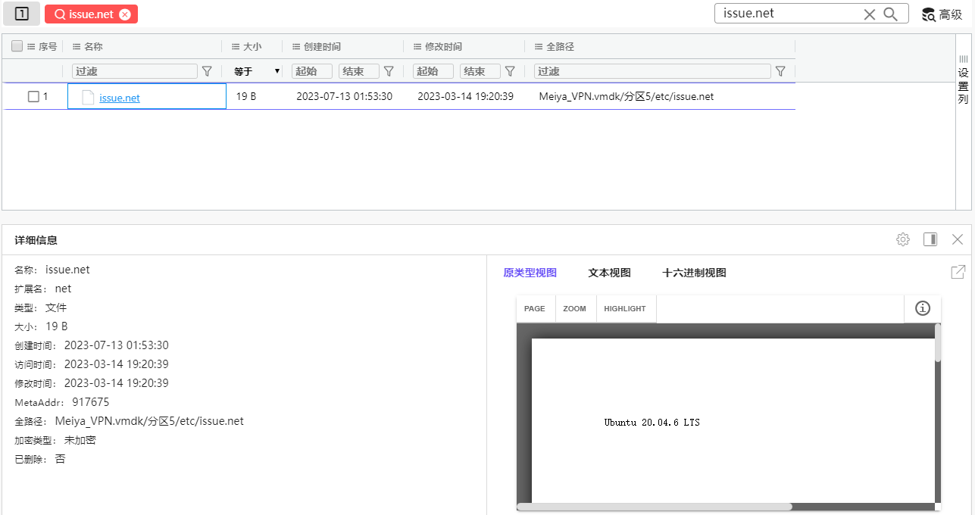The image size is (975, 515).
Task: Set modification time 起始 field
Action: point(433,71)
